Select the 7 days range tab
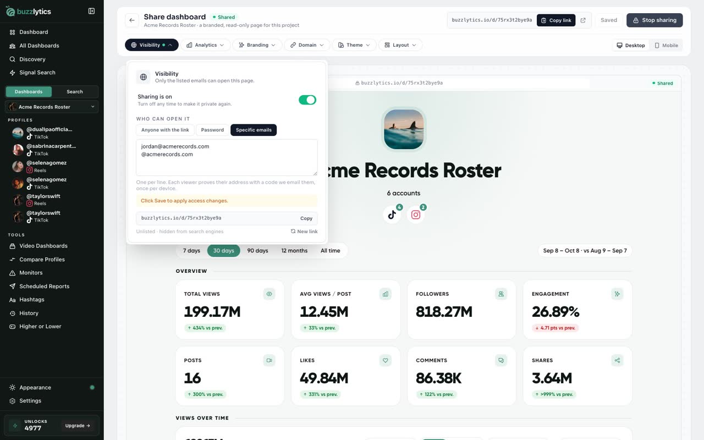Screen dimensions: 704x440 (x=191, y=251)
